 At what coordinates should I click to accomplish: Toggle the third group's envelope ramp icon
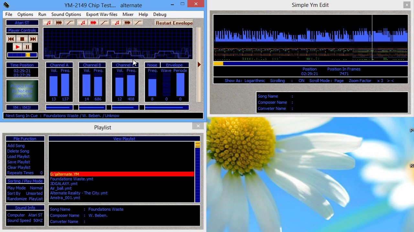pos(138,23)
